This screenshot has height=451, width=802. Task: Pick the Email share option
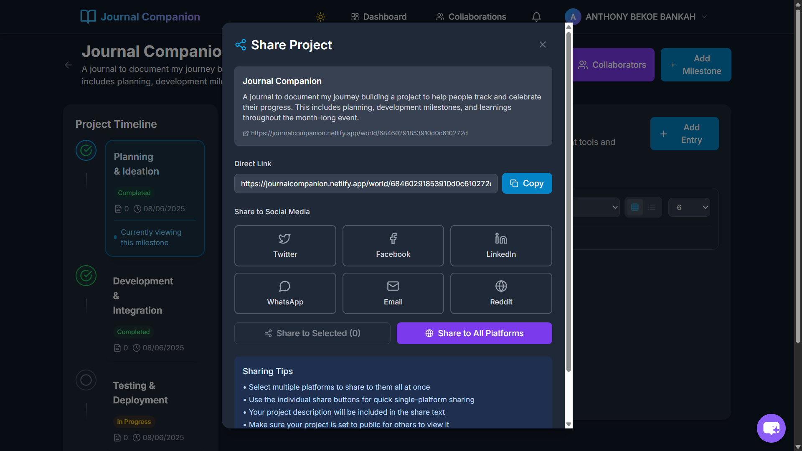(x=393, y=294)
